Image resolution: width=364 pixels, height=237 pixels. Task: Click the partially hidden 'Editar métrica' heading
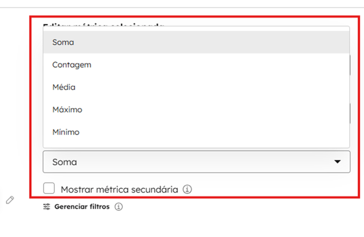(x=104, y=24)
